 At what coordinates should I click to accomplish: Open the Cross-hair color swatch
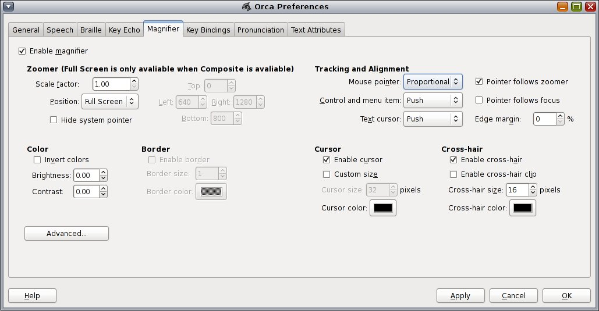(x=523, y=208)
